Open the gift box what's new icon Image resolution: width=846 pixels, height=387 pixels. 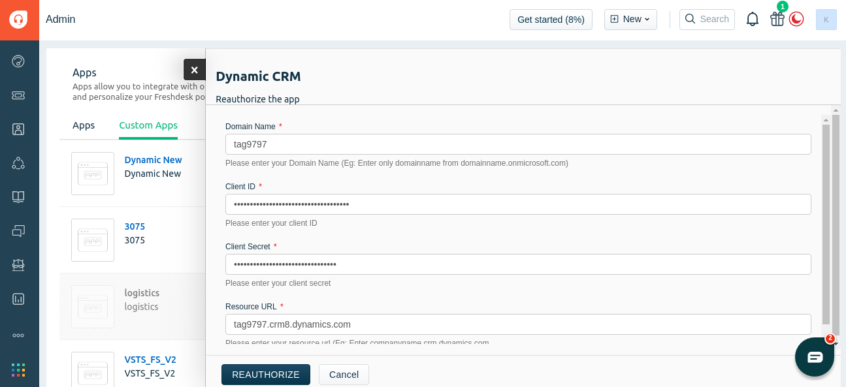777,19
